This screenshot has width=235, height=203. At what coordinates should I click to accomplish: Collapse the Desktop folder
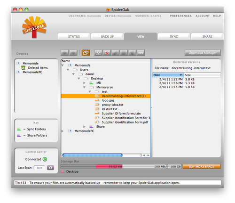coord(79,79)
